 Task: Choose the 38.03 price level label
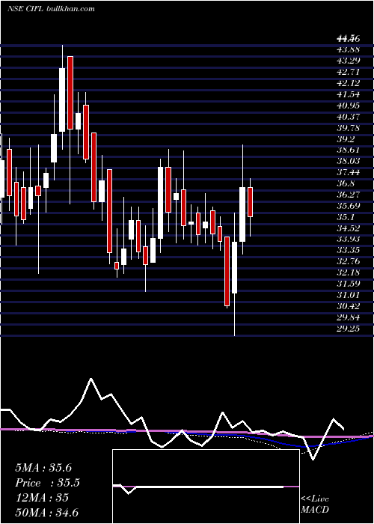(349, 161)
